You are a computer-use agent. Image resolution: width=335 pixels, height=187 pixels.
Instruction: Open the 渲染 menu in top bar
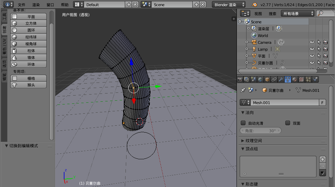tap(36, 5)
